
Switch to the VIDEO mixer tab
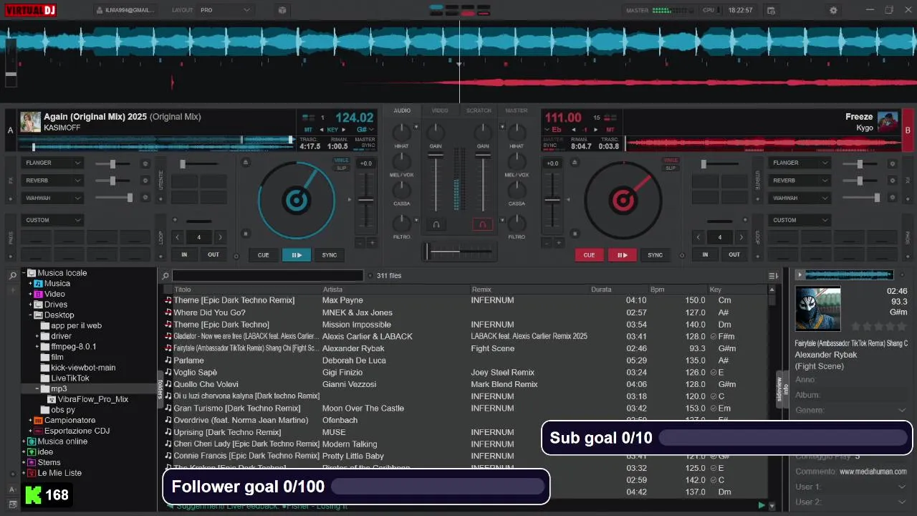[x=440, y=110]
